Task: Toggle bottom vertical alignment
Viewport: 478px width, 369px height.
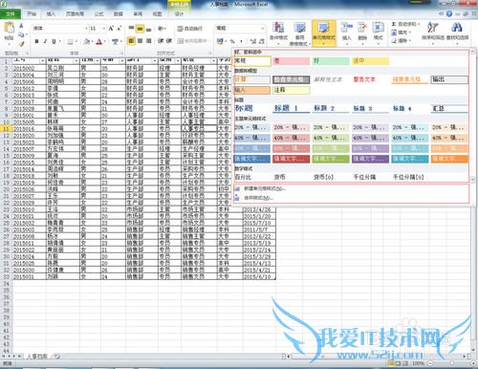Action: [148, 29]
